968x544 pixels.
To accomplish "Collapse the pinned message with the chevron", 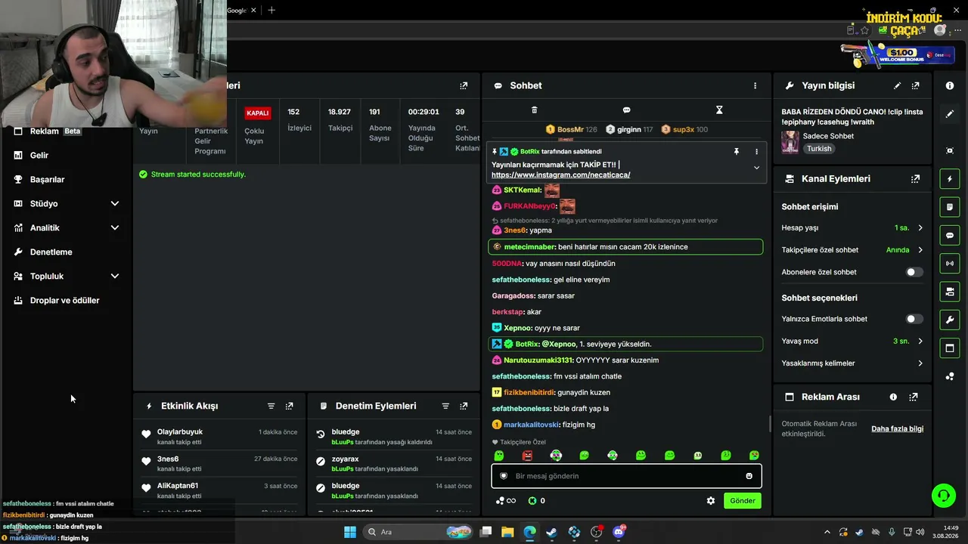I will (x=756, y=168).
